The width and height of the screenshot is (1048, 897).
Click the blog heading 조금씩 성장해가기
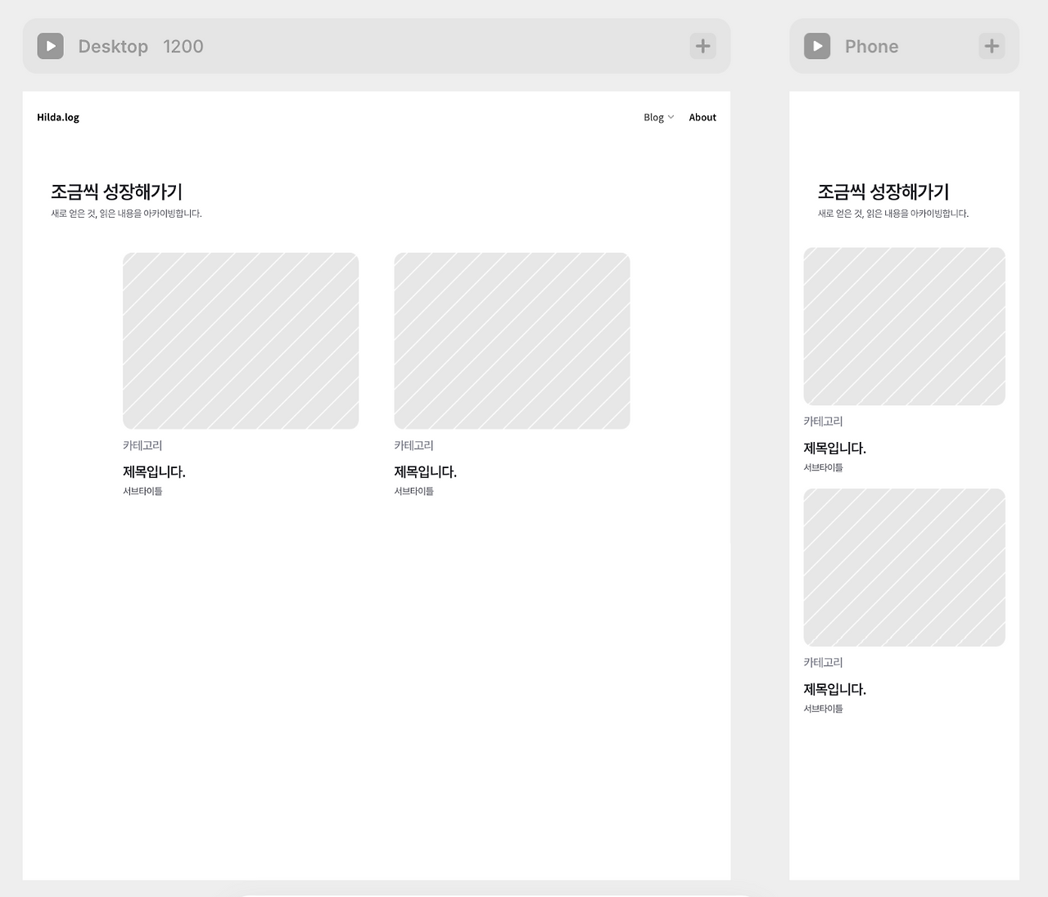(x=118, y=192)
